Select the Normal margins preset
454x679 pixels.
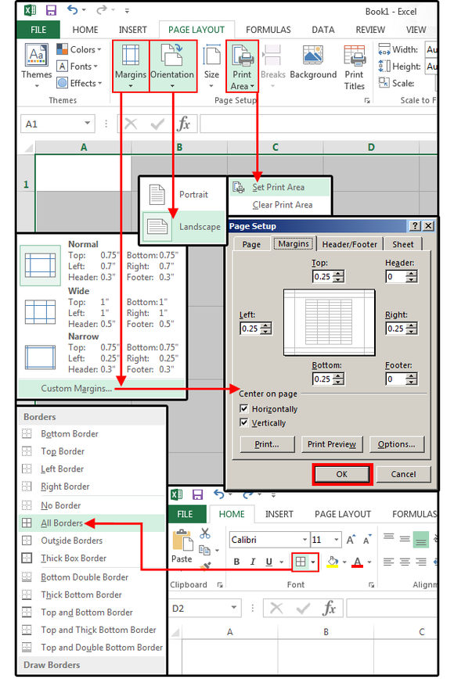(103, 261)
